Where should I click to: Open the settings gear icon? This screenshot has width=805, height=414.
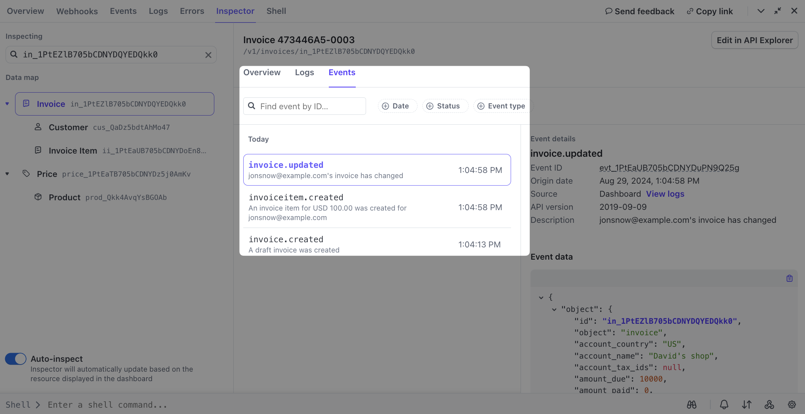[x=792, y=405]
